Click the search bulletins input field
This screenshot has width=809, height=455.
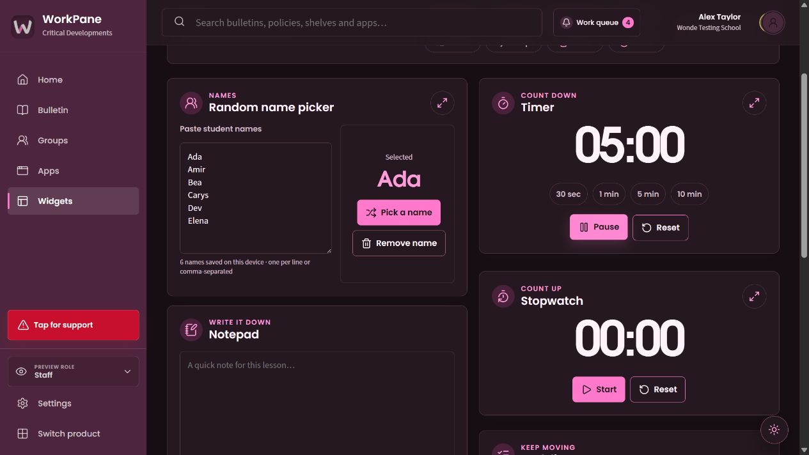point(352,22)
